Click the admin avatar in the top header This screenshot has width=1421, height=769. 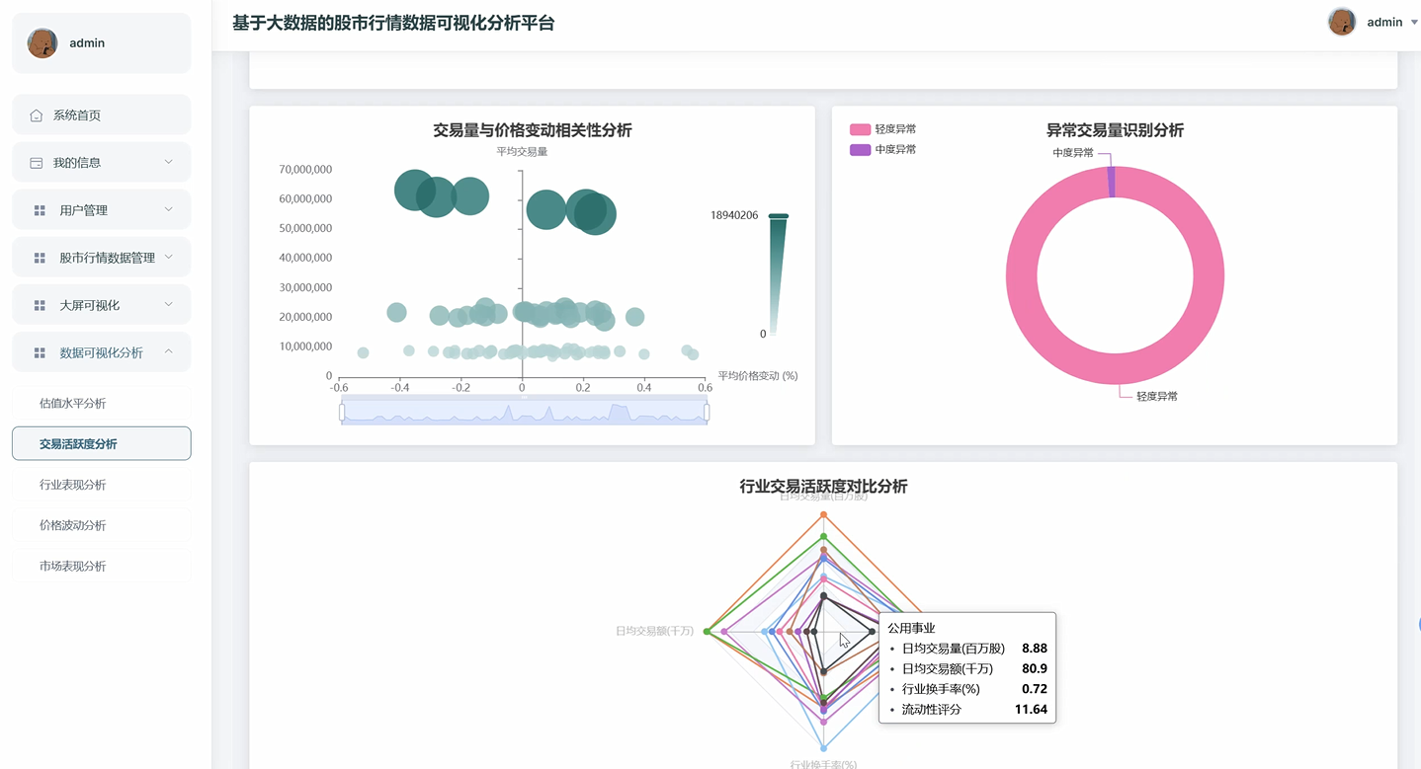point(1342,22)
